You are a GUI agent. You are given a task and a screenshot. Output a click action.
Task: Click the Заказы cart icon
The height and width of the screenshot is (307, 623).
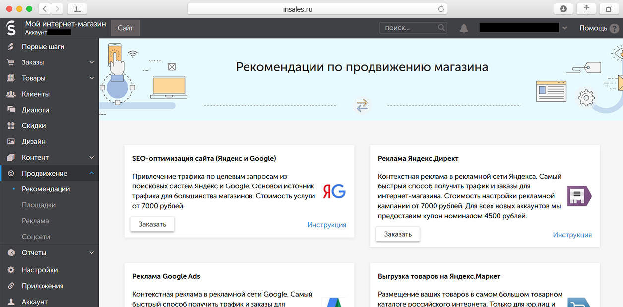(11, 62)
